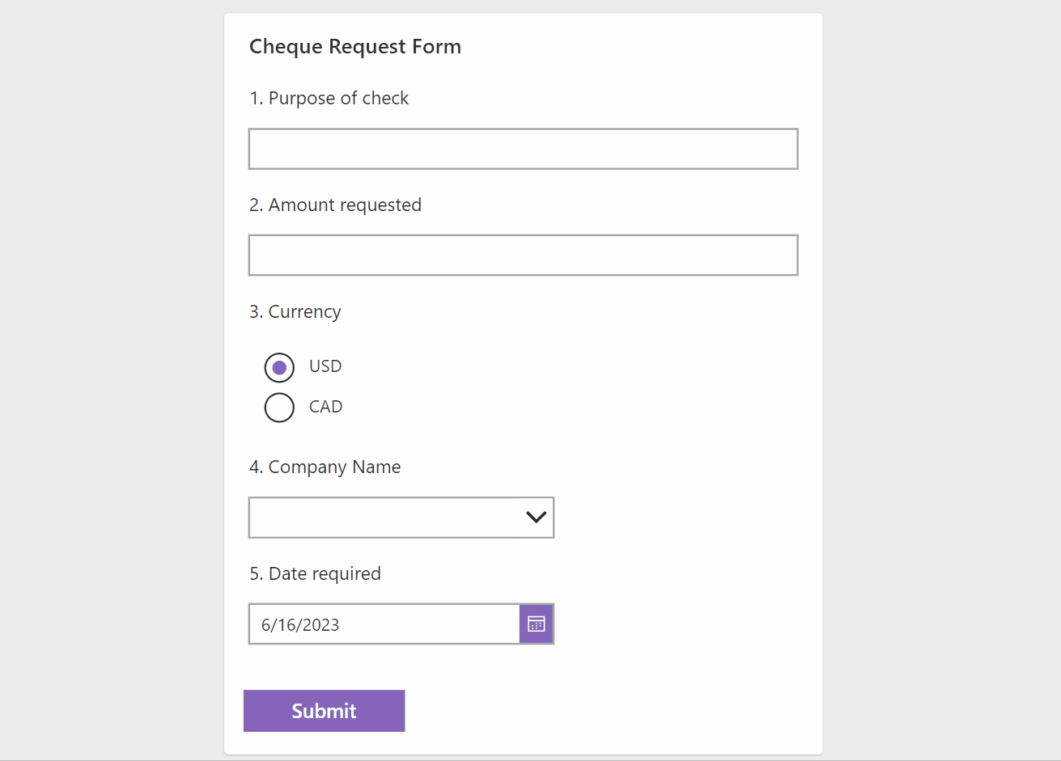Image resolution: width=1061 pixels, height=761 pixels.
Task: Click the '5. Date required' label
Action: [315, 574]
